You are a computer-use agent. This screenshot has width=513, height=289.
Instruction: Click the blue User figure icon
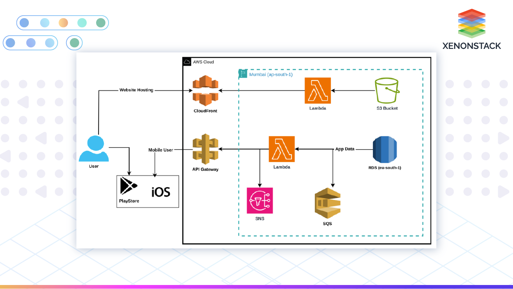[94, 149]
